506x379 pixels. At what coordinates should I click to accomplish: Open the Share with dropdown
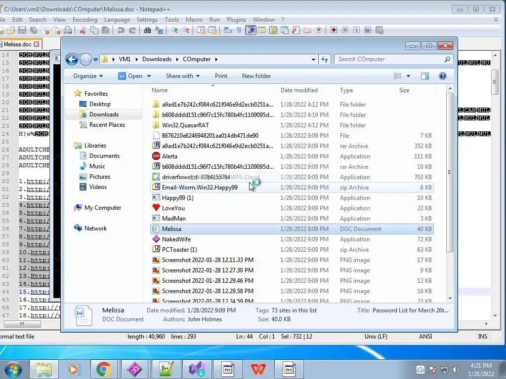(183, 76)
